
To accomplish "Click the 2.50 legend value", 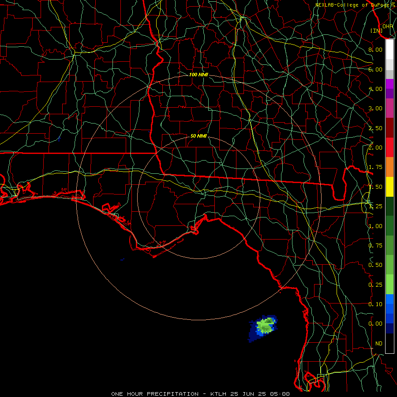I will 375,128.
